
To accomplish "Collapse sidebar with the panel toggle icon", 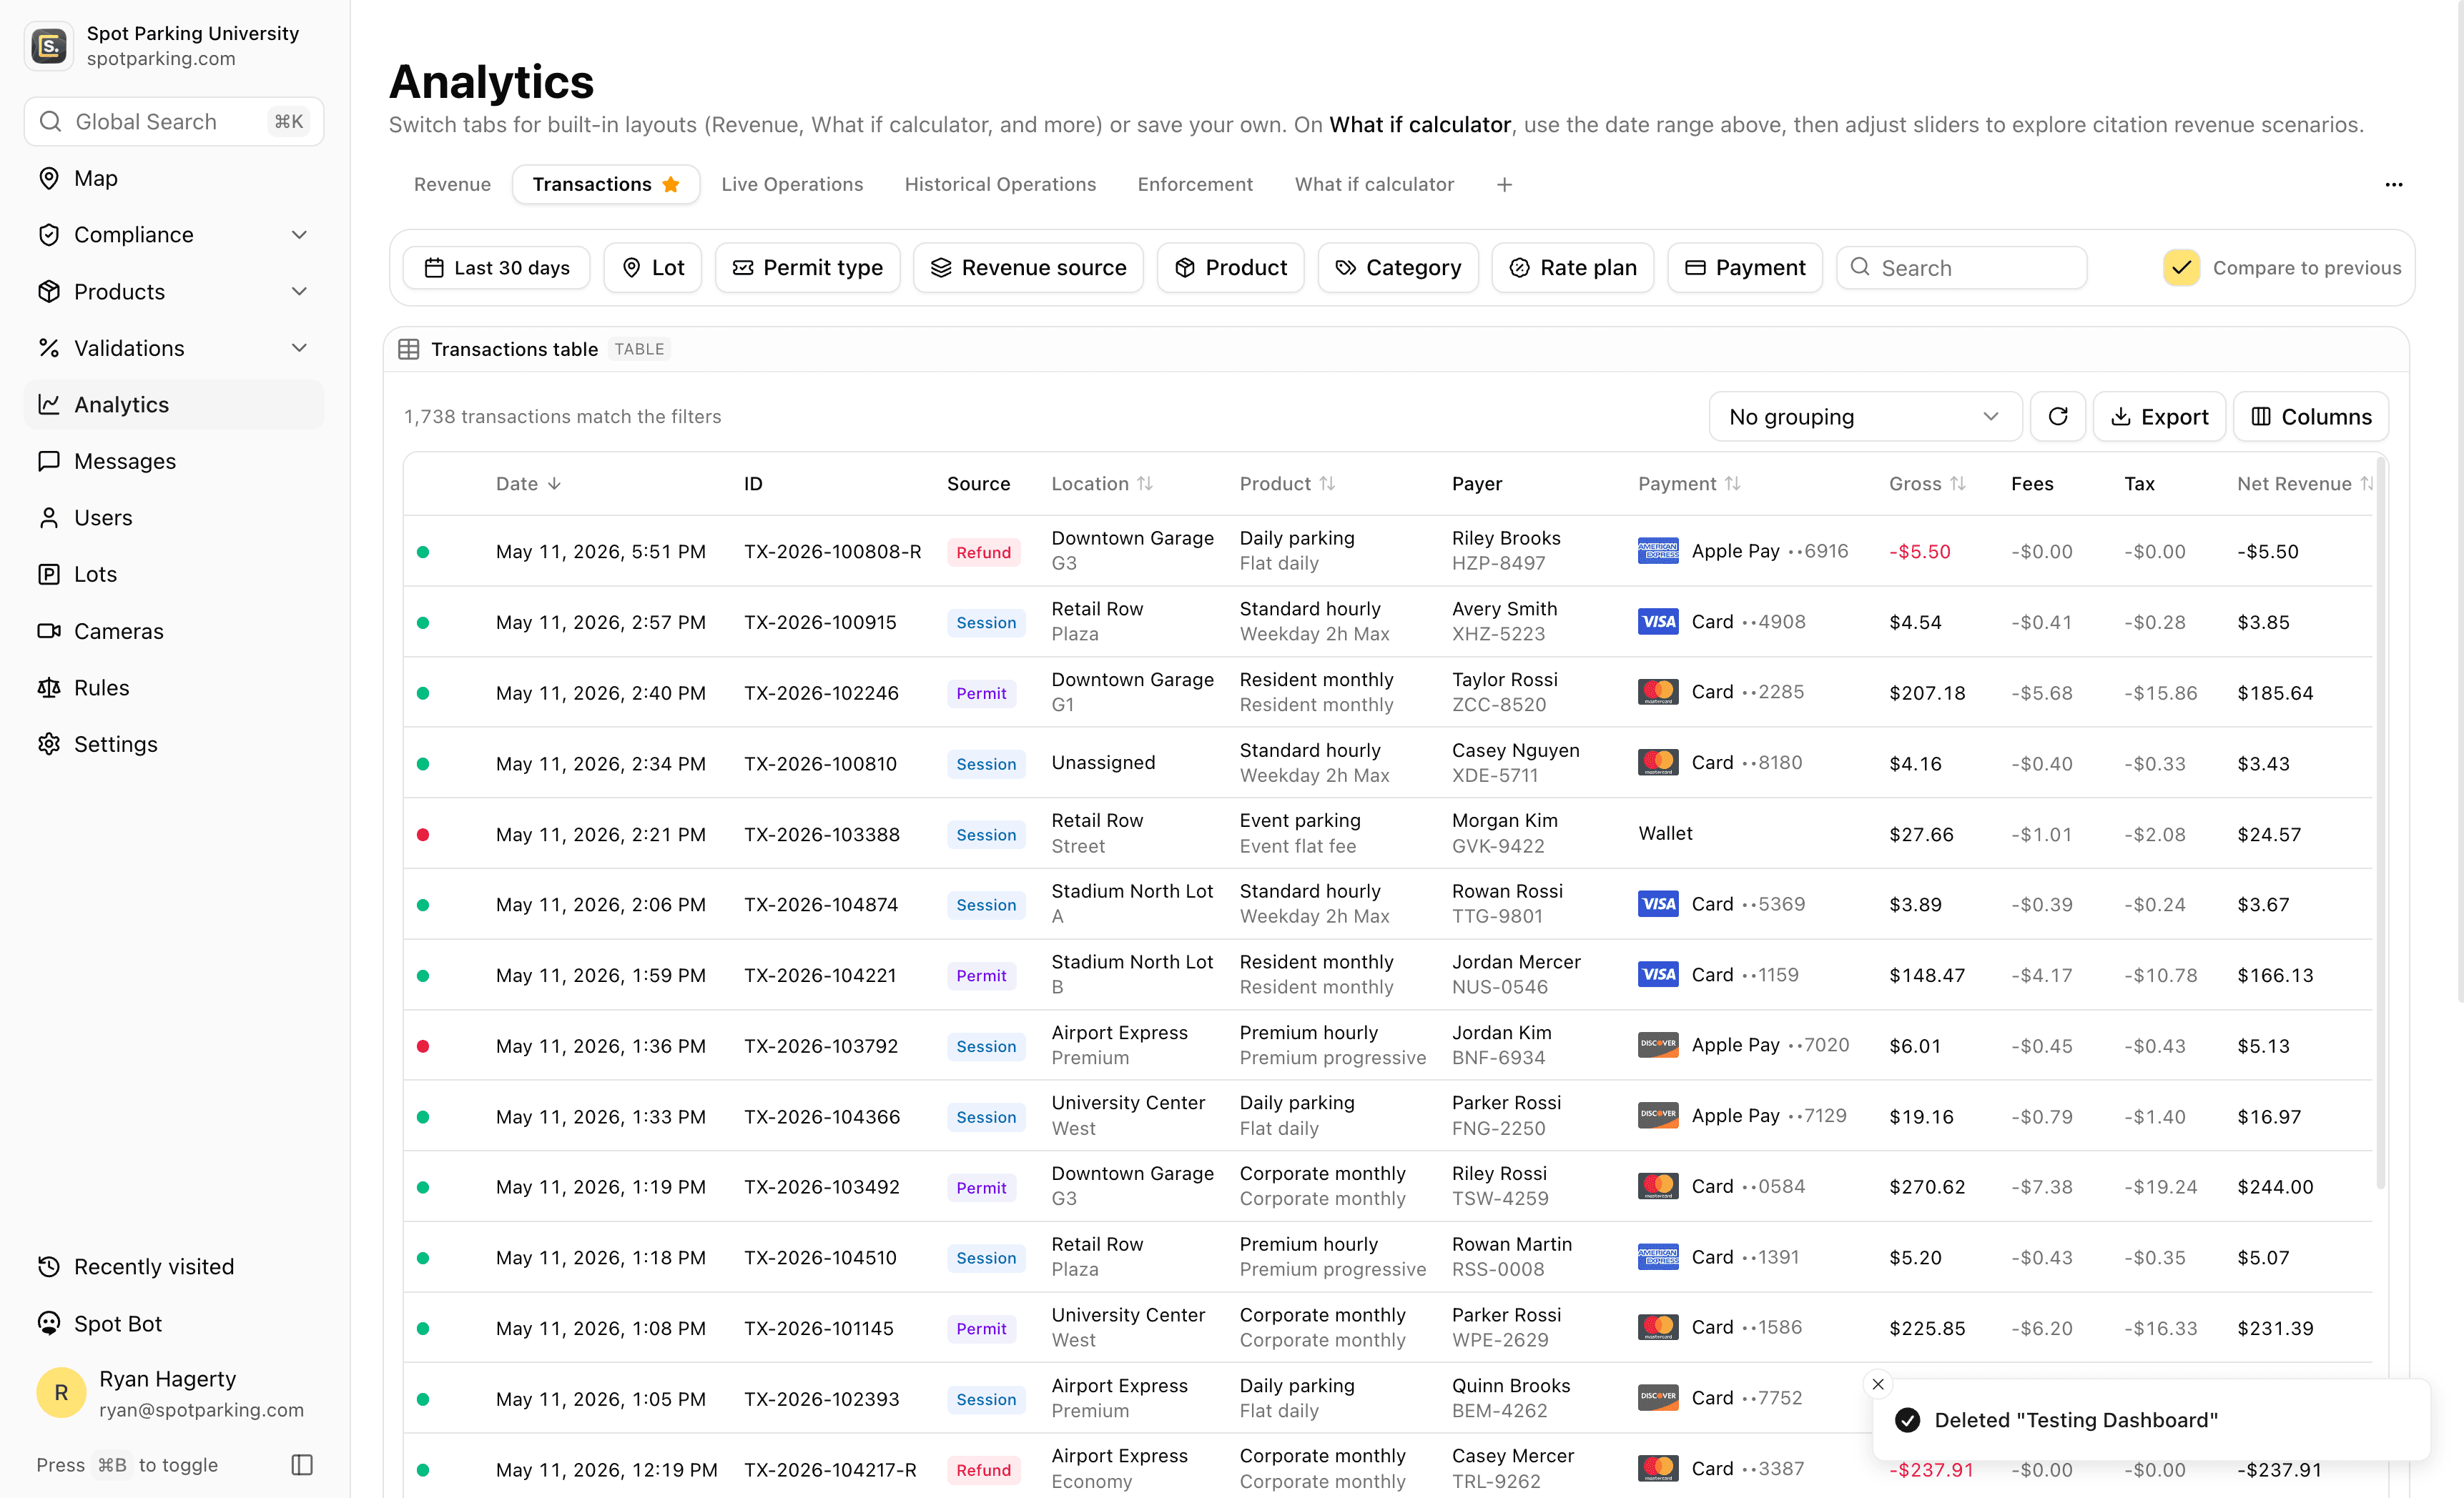I will [302, 1464].
